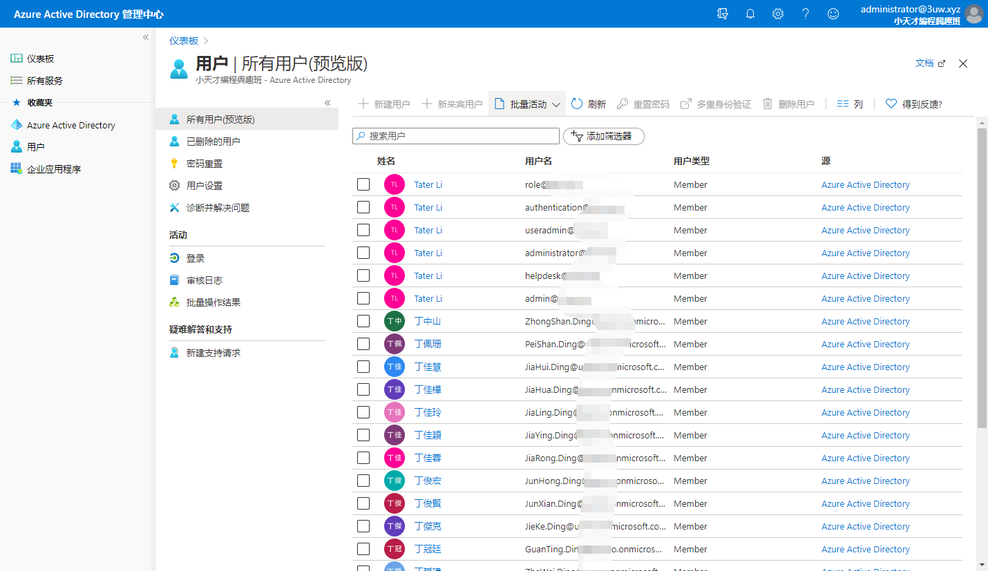Click the Diagnose and solve problems wrench icon

click(174, 208)
